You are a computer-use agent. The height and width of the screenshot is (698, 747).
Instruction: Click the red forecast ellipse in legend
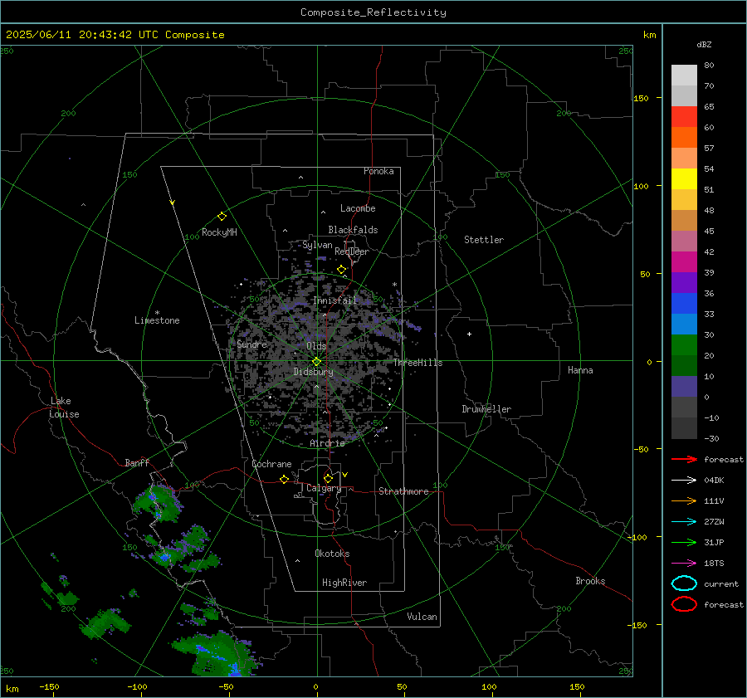pyautogui.click(x=684, y=604)
